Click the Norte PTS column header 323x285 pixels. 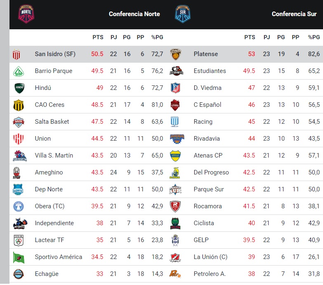(98, 37)
